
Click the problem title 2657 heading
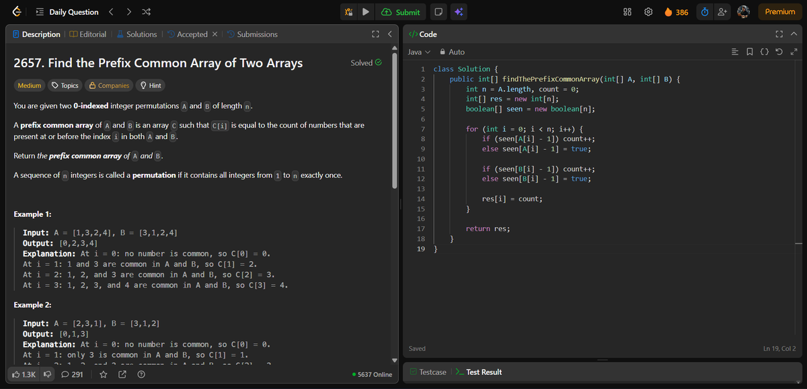(x=158, y=63)
